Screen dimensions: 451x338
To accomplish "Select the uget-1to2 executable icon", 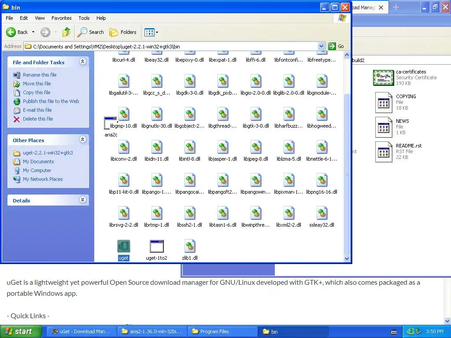I will 157,246.
